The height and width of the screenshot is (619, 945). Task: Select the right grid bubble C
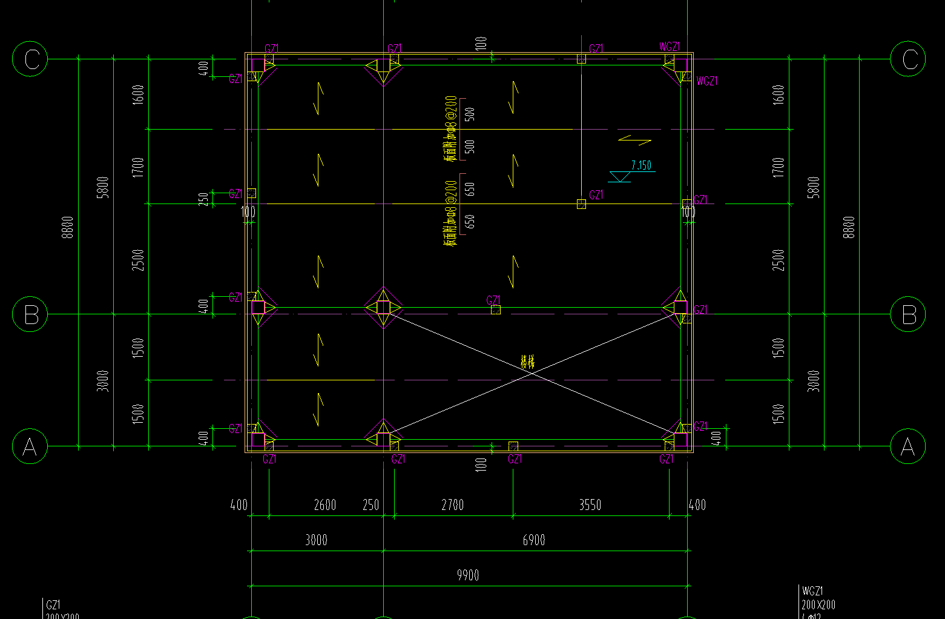[908, 59]
